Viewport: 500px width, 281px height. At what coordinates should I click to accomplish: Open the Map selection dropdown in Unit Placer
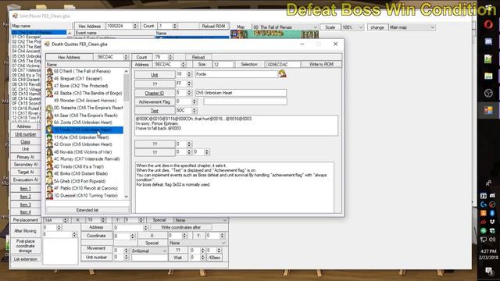click(x=284, y=27)
